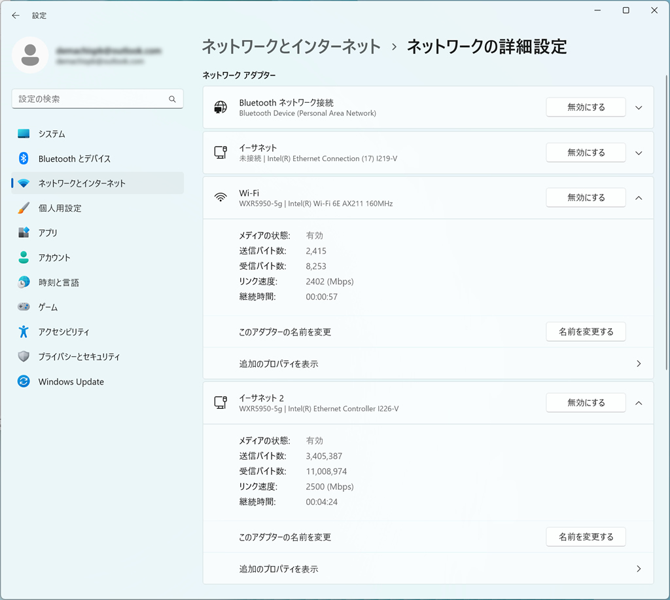Click the Bluetooth ネットワーク接続 adapter globe icon

point(220,107)
